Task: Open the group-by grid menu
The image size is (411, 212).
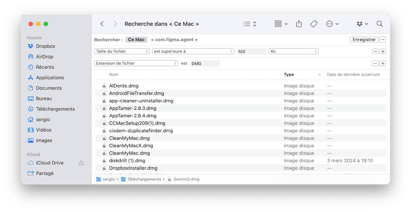Action: [281, 24]
